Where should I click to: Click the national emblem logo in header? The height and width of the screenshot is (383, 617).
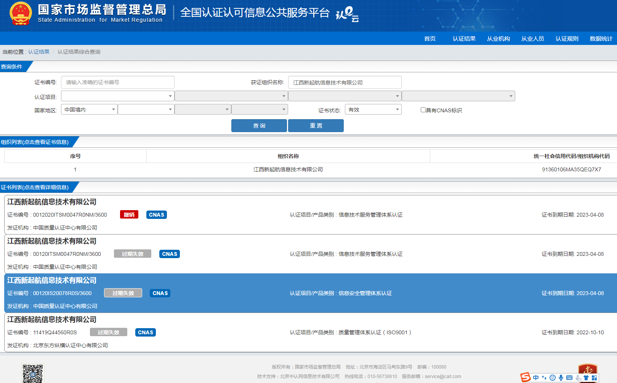point(21,14)
